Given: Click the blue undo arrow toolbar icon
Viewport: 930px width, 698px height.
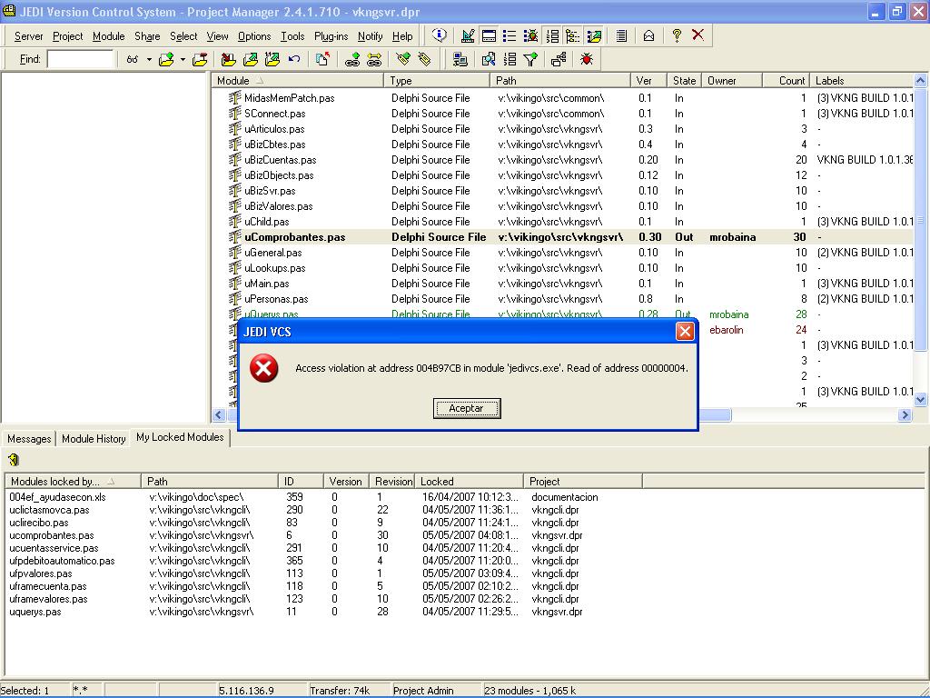Looking at the screenshot, I should coord(294,59).
